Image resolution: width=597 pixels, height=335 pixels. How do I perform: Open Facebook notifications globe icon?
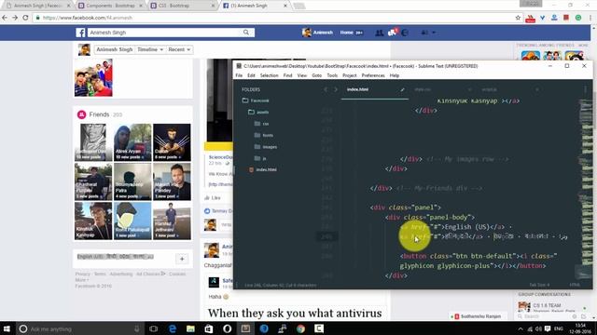point(405,33)
